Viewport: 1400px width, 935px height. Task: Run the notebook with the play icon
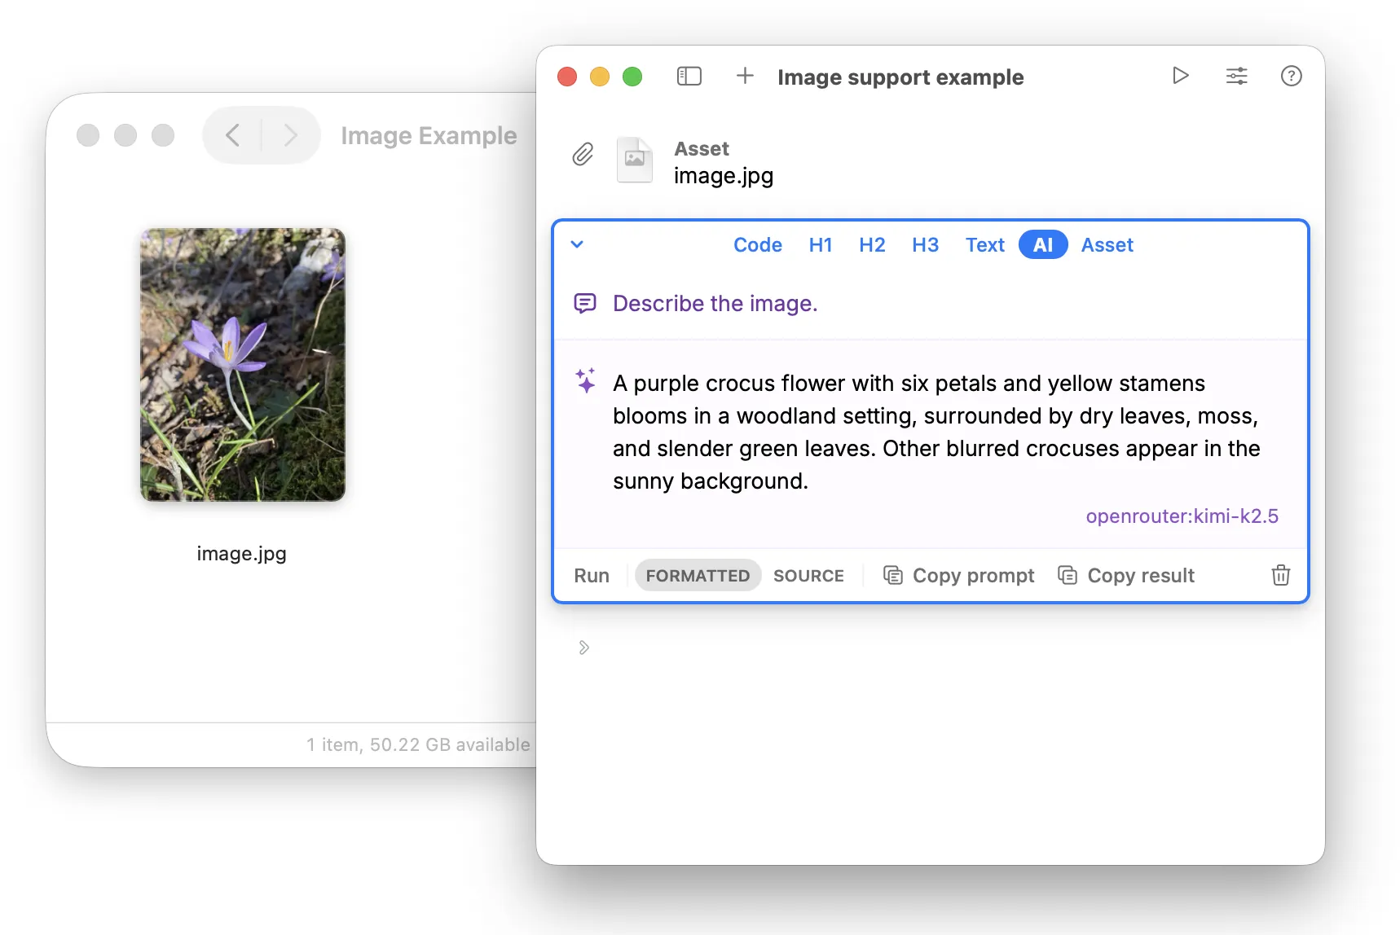click(1180, 76)
